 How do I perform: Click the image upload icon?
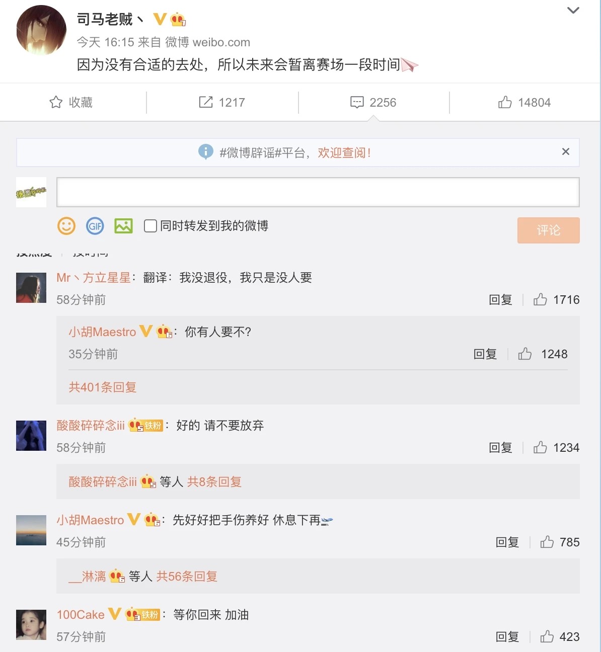[x=123, y=226]
